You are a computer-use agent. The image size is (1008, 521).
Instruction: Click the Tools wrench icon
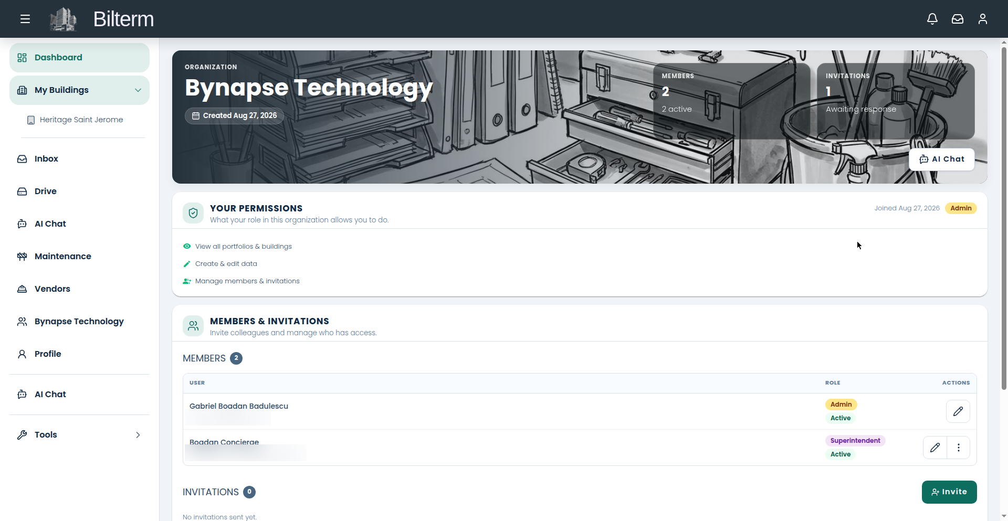coord(22,435)
